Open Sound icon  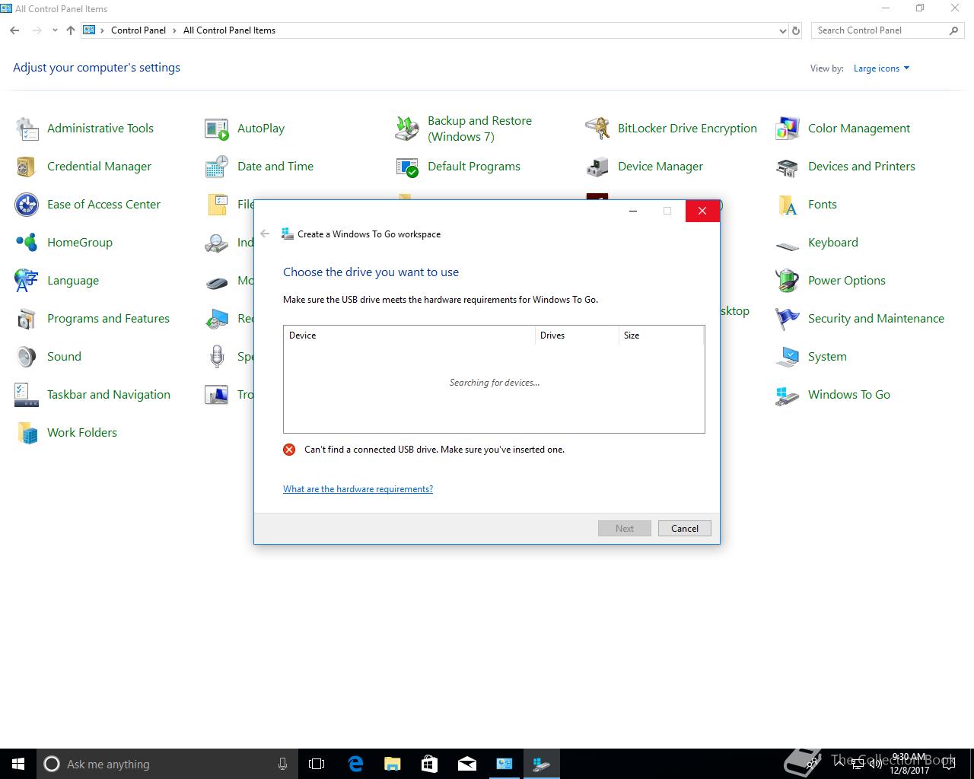[x=27, y=357]
